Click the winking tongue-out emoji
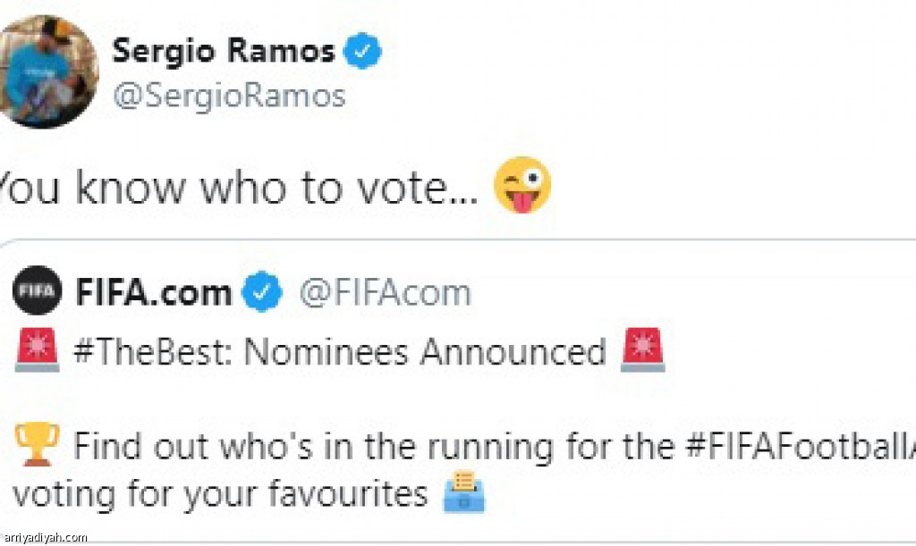The height and width of the screenshot is (546, 916). [522, 186]
